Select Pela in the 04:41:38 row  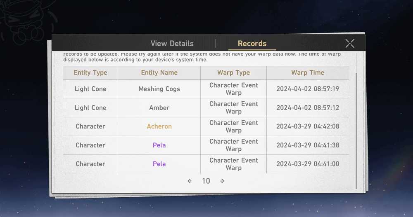point(159,145)
